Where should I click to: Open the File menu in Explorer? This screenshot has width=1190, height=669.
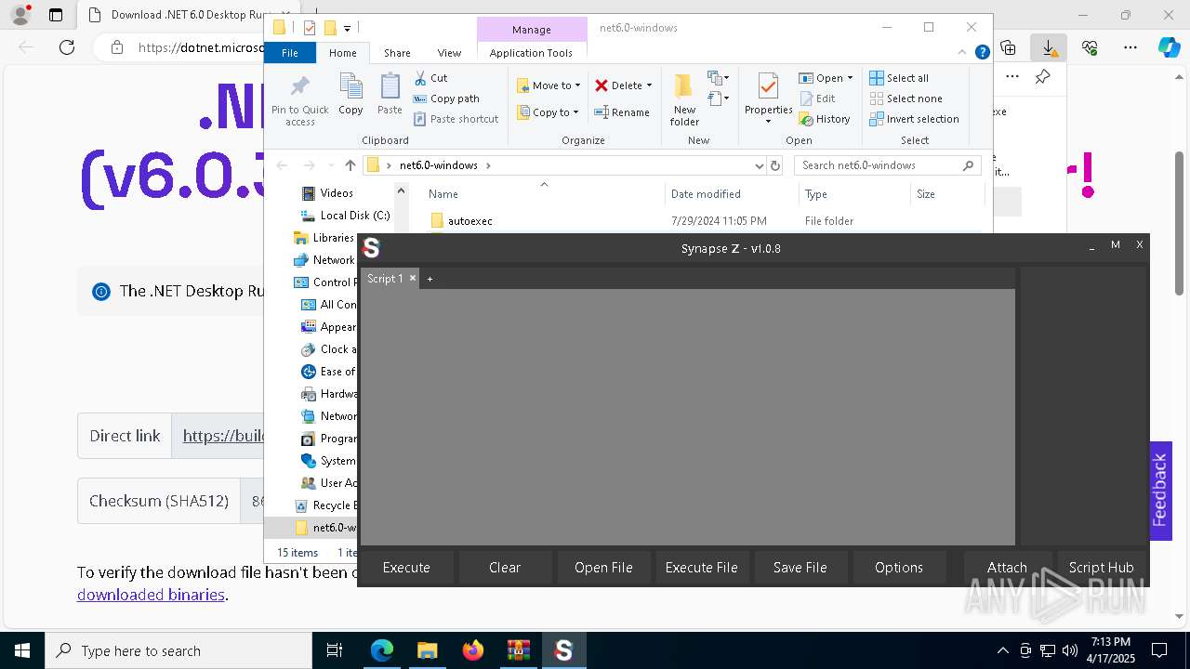click(x=290, y=53)
